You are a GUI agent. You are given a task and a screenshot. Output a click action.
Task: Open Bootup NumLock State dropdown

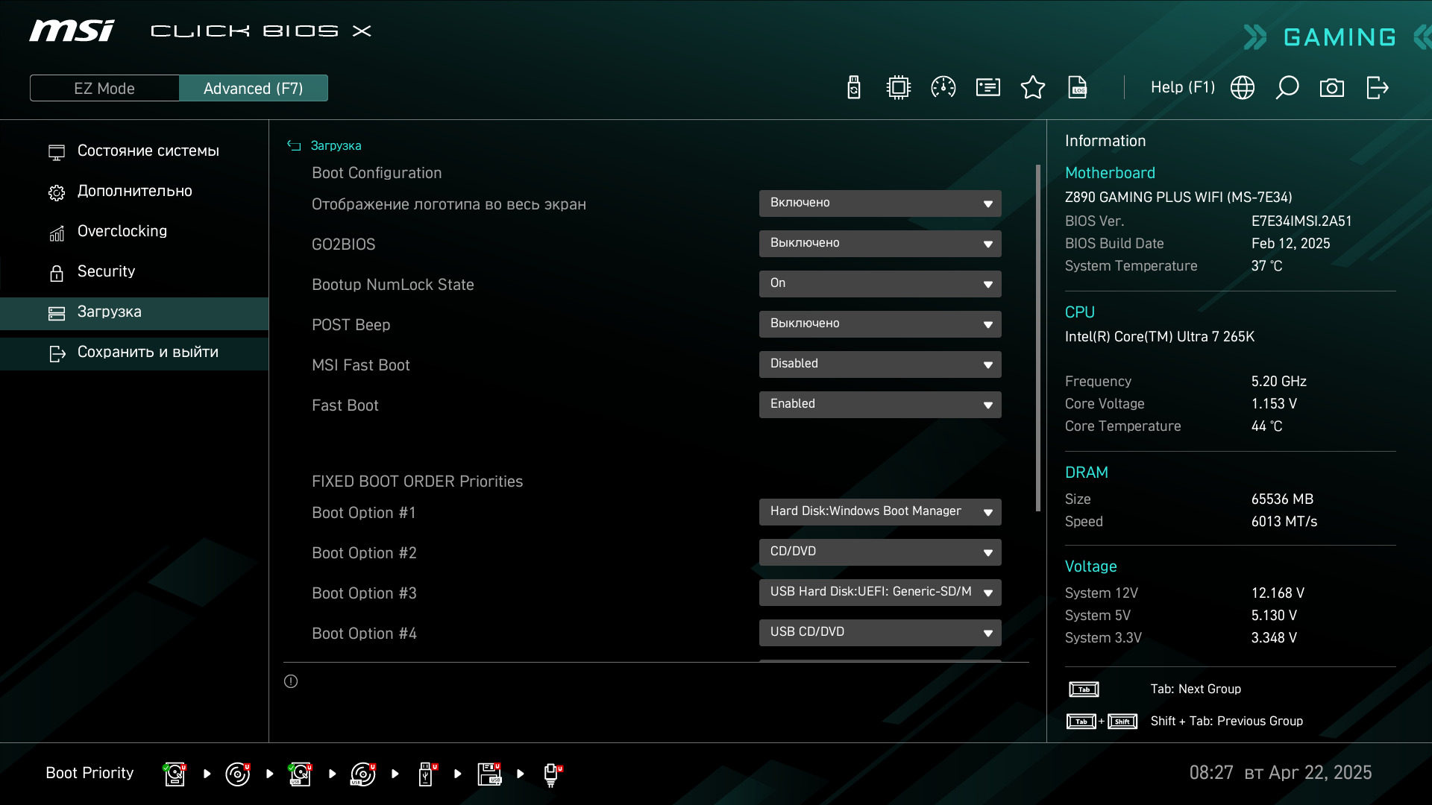(x=880, y=284)
